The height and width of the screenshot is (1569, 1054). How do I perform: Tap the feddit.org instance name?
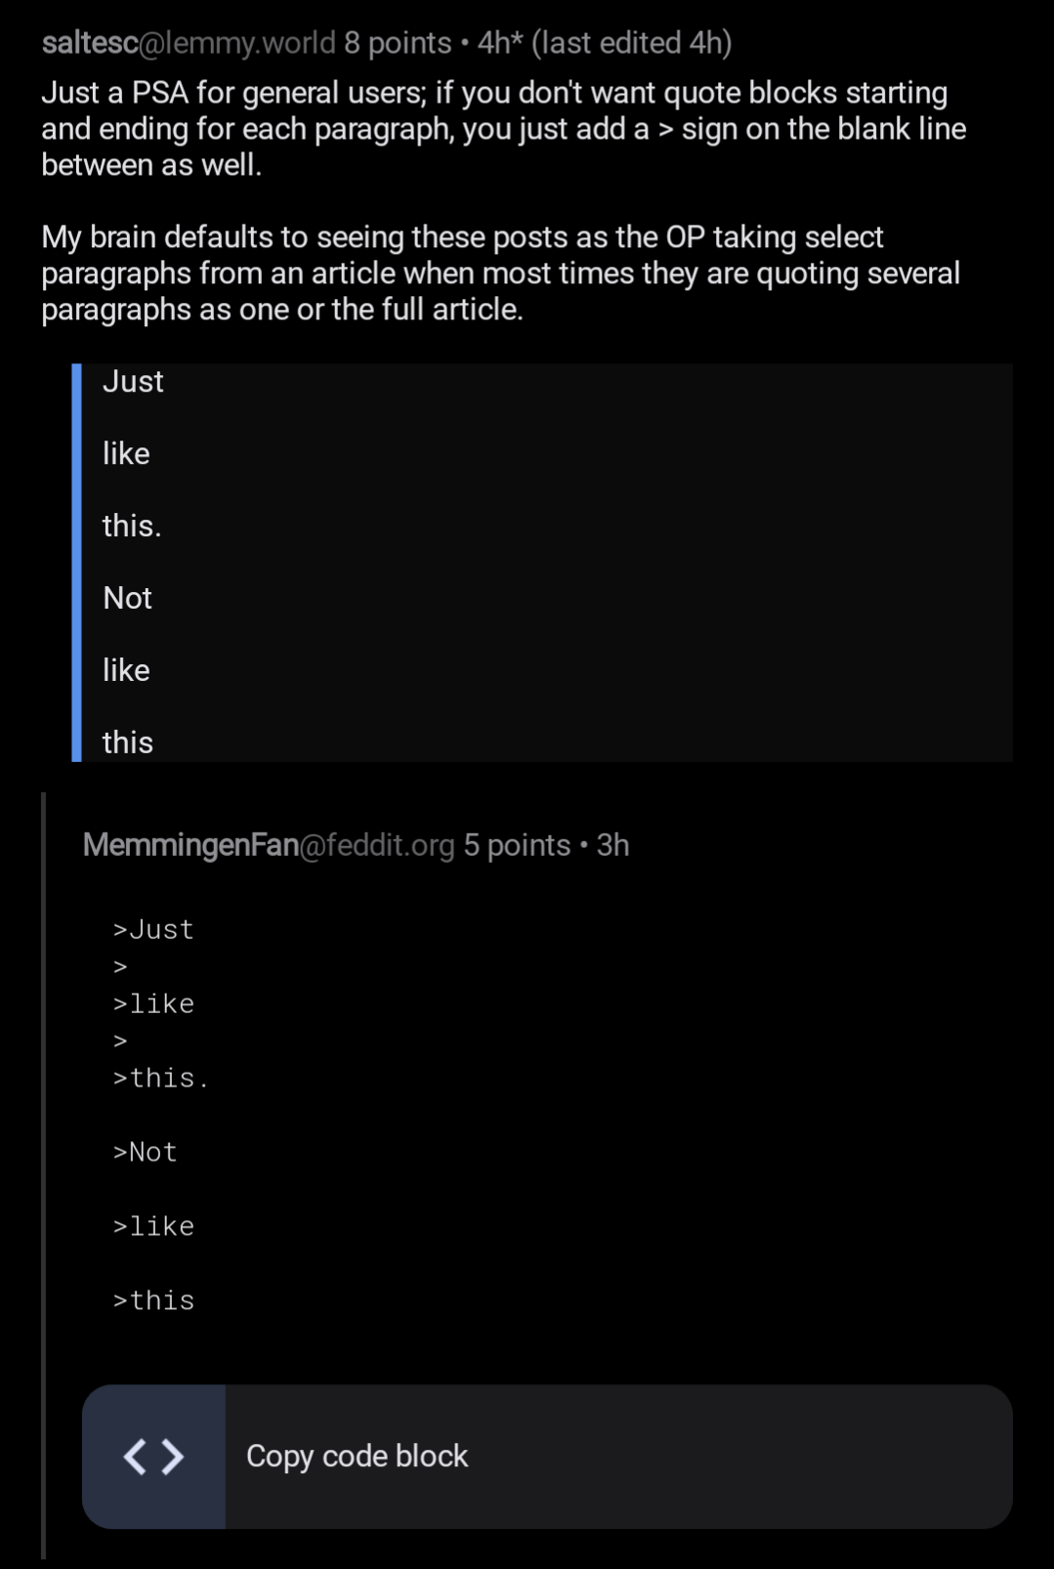coord(377,845)
